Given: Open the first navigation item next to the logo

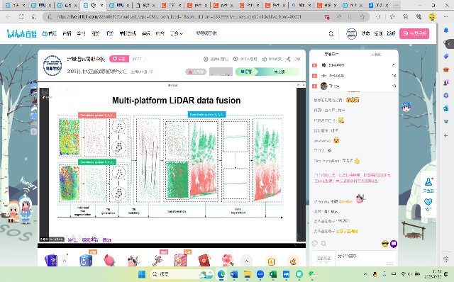Looking at the screenshot, I should pyautogui.click(x=50, y=33).
